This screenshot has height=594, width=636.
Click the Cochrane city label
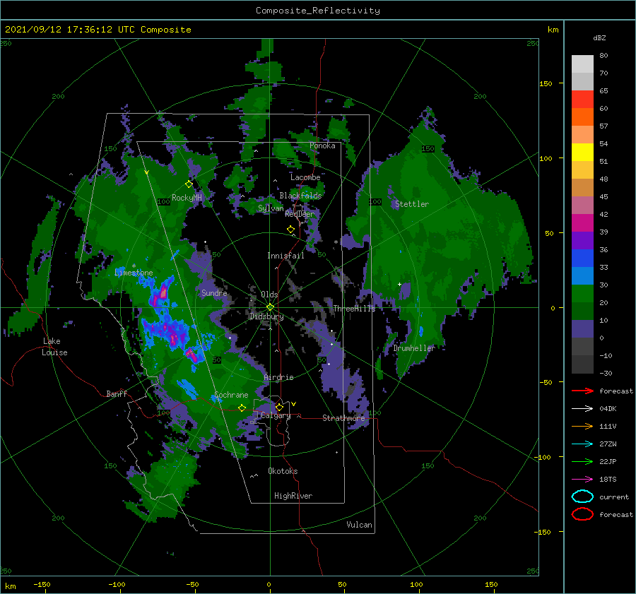(x=231, y=395)
